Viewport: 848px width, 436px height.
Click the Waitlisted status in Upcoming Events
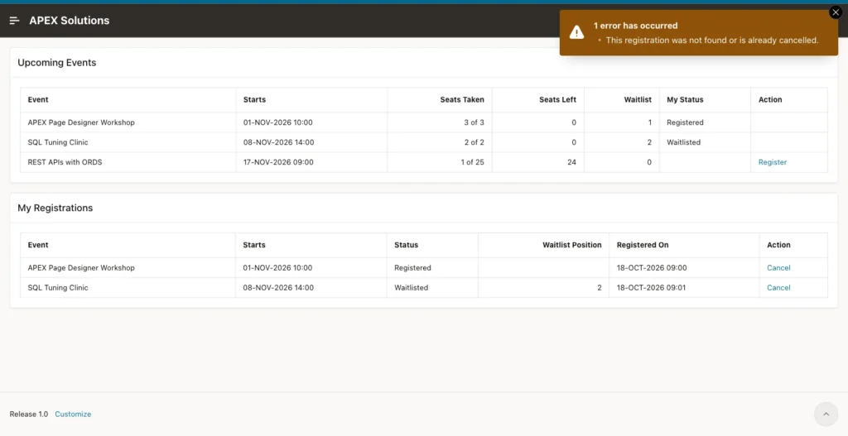coord(683,142)
